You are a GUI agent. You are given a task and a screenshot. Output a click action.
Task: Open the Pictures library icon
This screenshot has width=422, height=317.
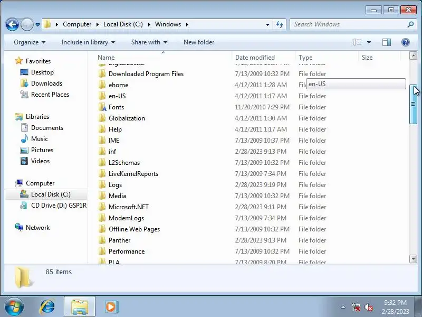[x=24, y=150]
